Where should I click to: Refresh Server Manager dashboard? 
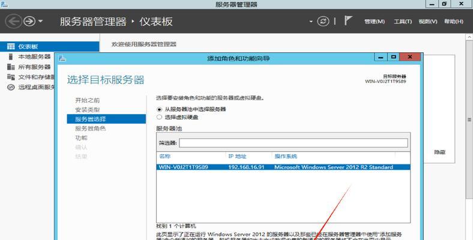323,22
